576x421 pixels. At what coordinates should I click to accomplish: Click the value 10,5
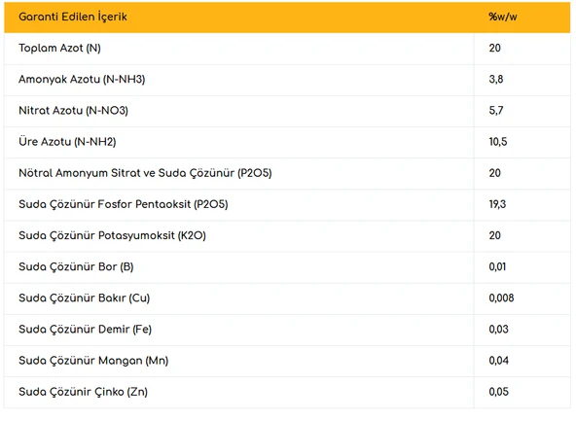pyautogui.click(x=498, y=142)
